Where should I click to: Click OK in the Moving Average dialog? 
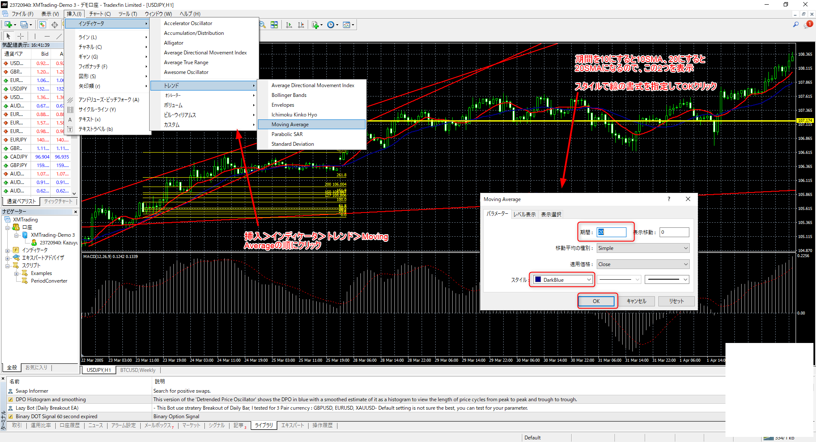[596, 301]
